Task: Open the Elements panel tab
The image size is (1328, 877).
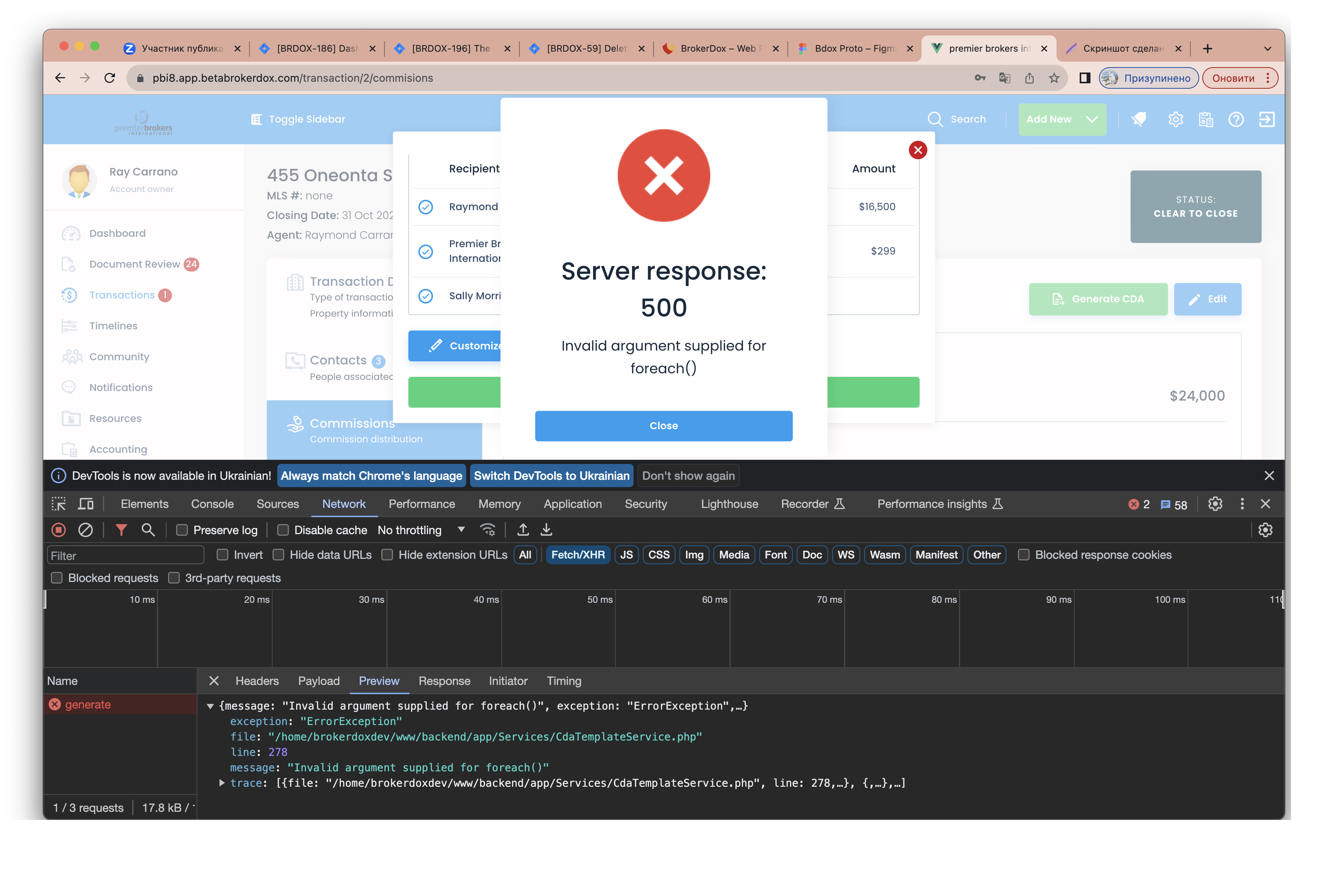Action: click(144, 504)
